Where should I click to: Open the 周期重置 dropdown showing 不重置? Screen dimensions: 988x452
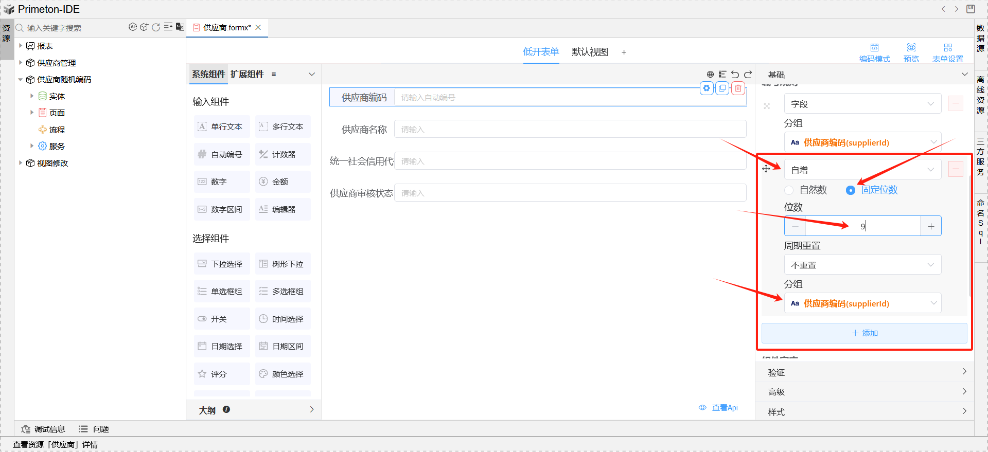point(862,265)
